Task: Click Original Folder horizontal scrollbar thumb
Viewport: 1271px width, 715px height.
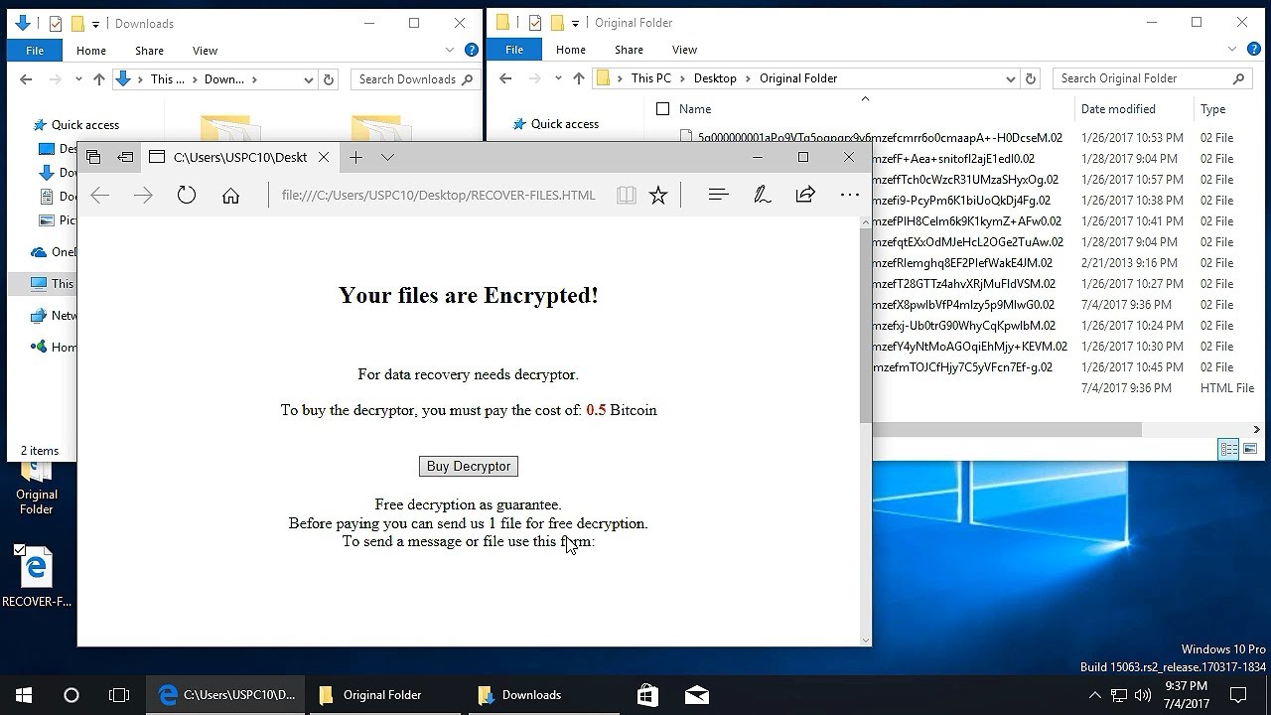Action: pos(1006,429)
